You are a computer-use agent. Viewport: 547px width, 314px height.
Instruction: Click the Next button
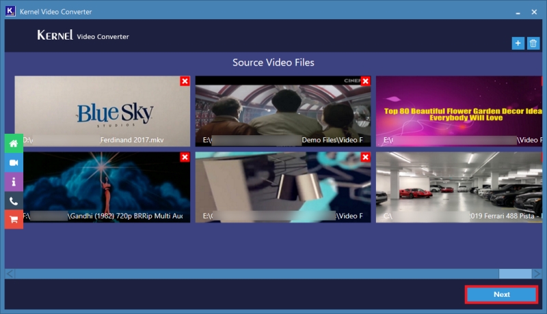(x=501, y=294)
